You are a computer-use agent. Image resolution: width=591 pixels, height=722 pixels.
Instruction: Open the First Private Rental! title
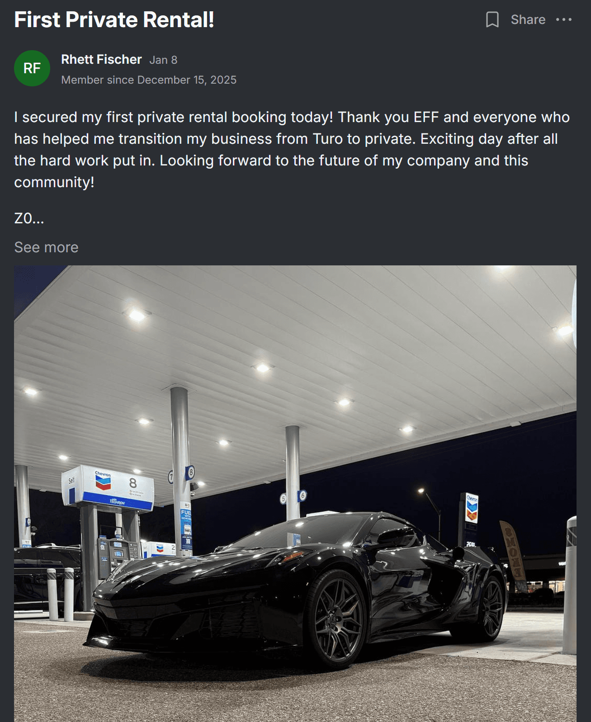[114, 20]
